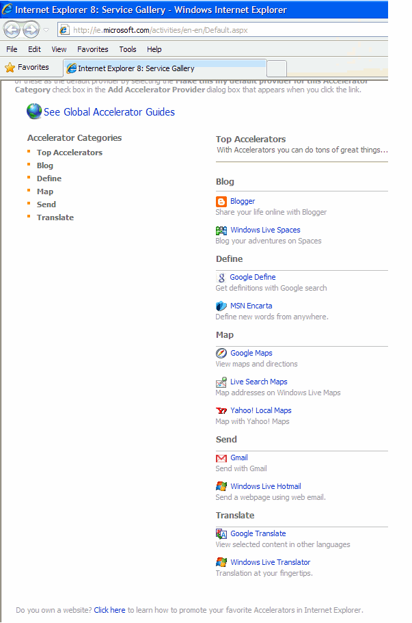Click the Windows Live Spaces icon
Image resolution: width=412 pixels, height=623 pixels.
(221, 230)
